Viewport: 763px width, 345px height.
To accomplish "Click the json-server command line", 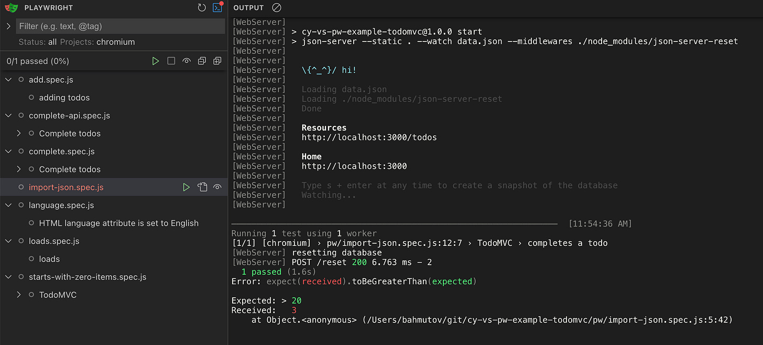I will coord(485,41).
